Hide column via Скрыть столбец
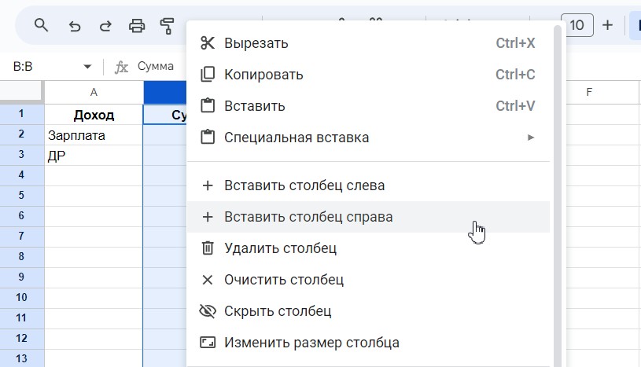The image size is (641, 367). click(x=277, y=311)
